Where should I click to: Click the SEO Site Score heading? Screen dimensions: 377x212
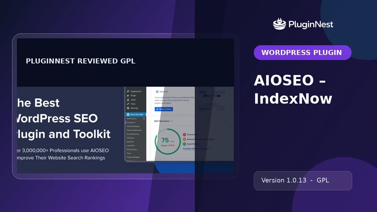161,121
